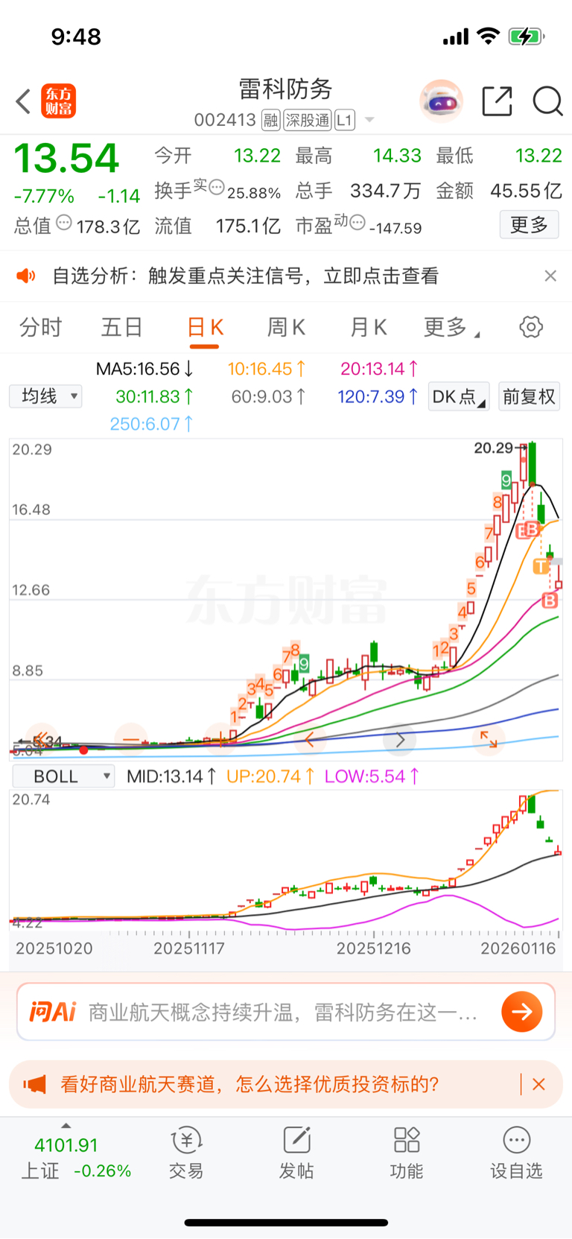Select the 日K tab
Screen dimensions: 572x1239
[205, 327]
